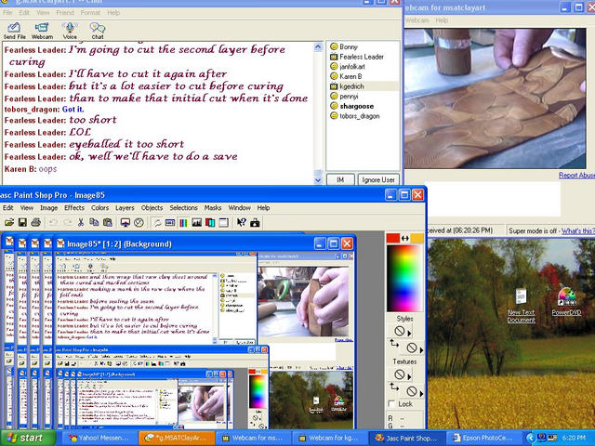
Task: Click the Paste clipboard icon
Action: (108, 223)
